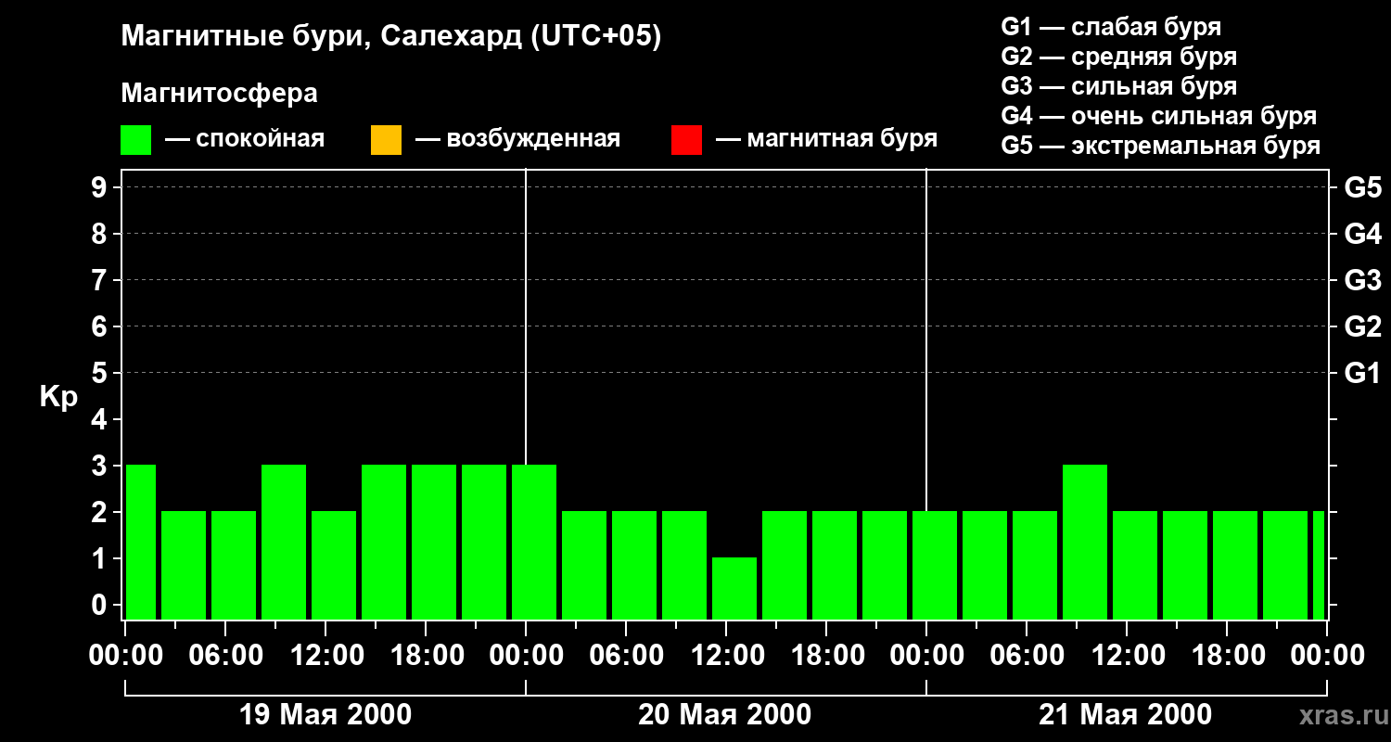Select the 'G2 — средняя буря' legend line
The image size is (1391, 742).
tap(1118, 57)
